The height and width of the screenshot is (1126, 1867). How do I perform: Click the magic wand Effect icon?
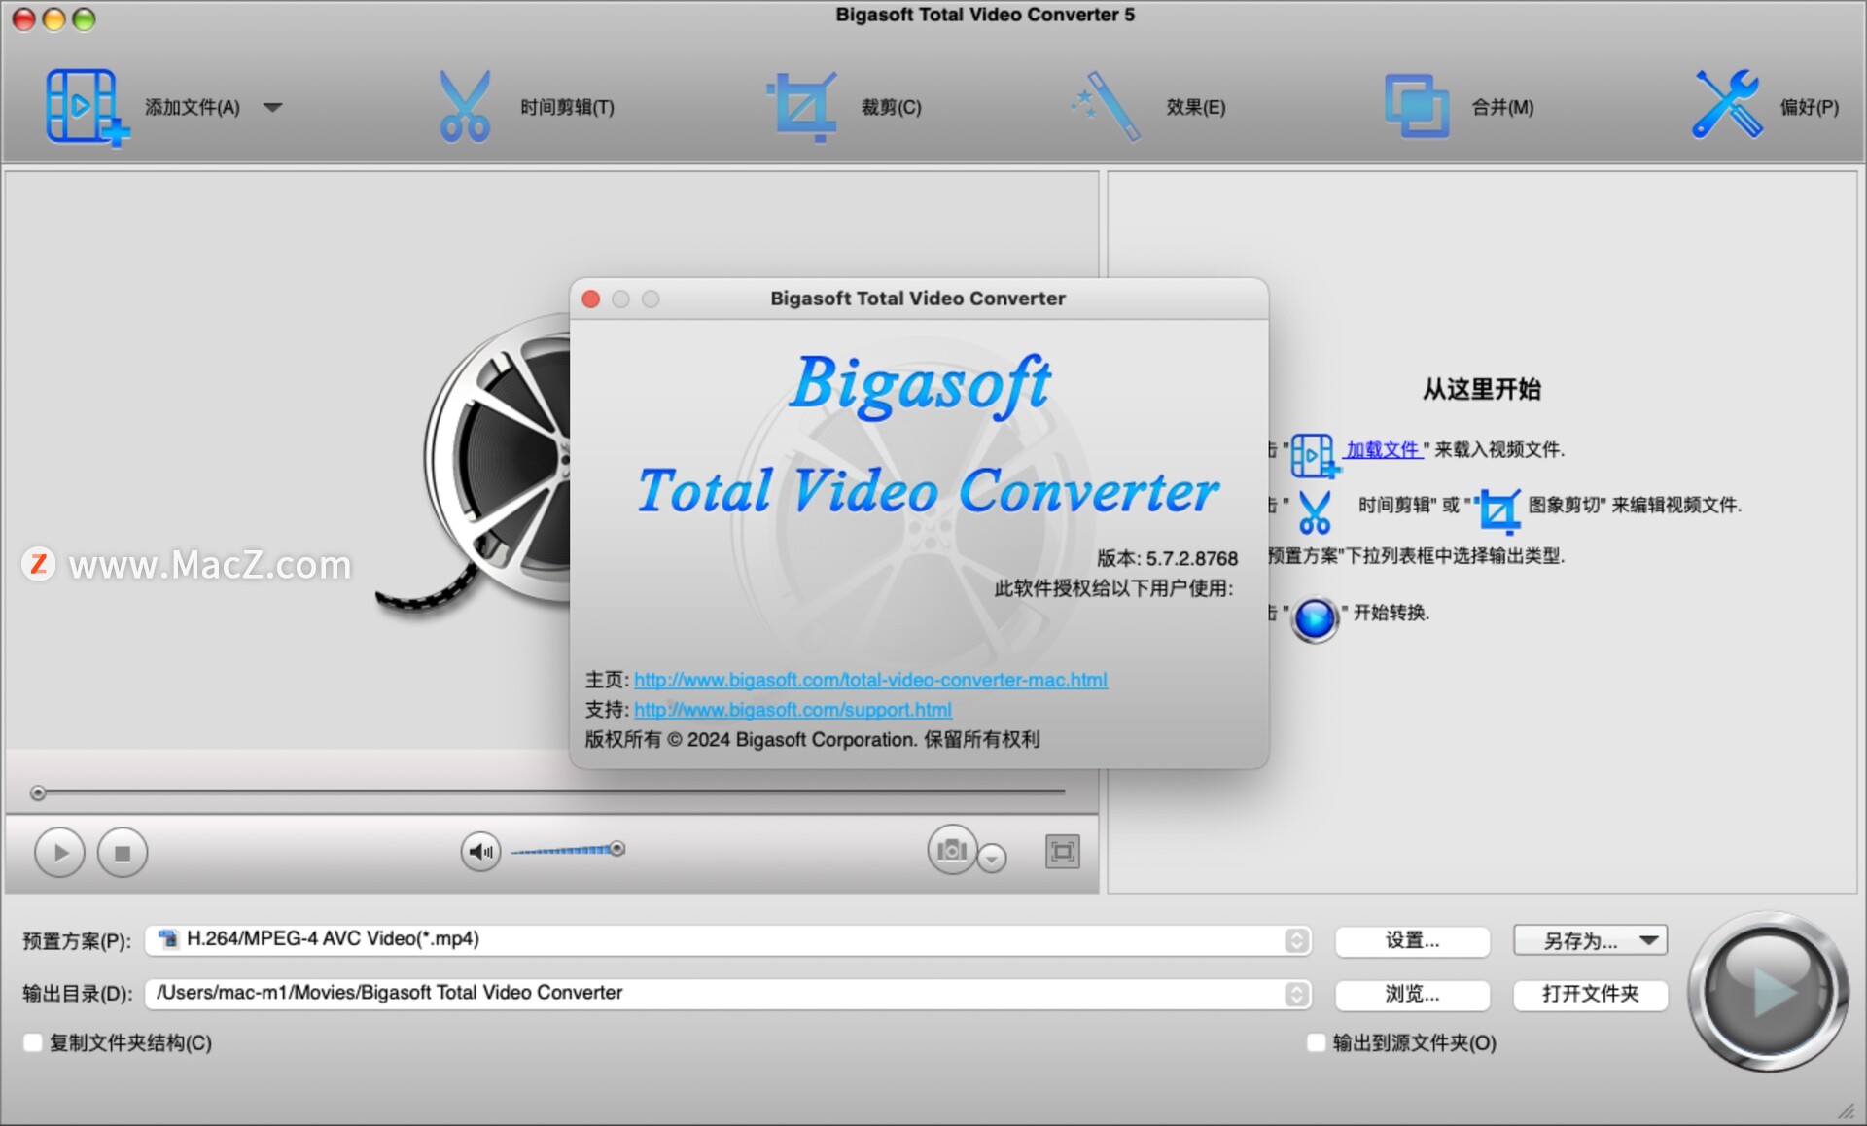pos(1105,107)
